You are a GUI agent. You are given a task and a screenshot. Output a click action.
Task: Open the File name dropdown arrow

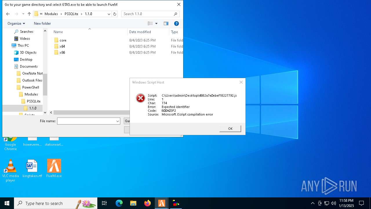coord(118,121)
